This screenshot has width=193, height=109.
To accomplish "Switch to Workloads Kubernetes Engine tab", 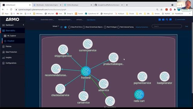I will pos(47,5).
